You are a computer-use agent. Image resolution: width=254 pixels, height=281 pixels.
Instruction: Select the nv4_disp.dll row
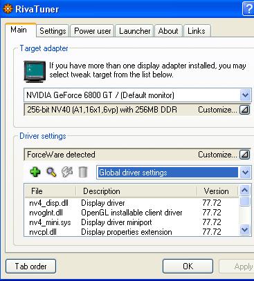(x=131, y=203)
